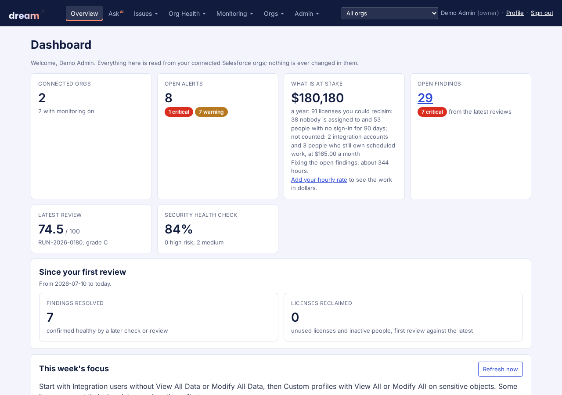This screenshot has height=395, width=562.
Task: Click the 84% security health check value
Action: click(179, 229)
